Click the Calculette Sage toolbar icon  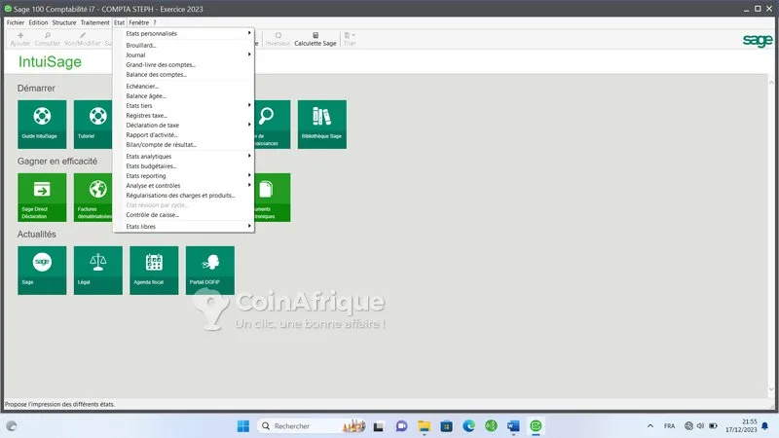[315, 39]
